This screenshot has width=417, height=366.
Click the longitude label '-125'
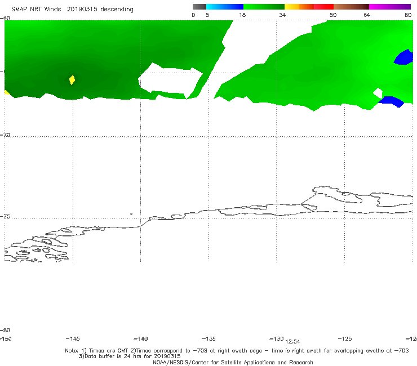(345, 338)
